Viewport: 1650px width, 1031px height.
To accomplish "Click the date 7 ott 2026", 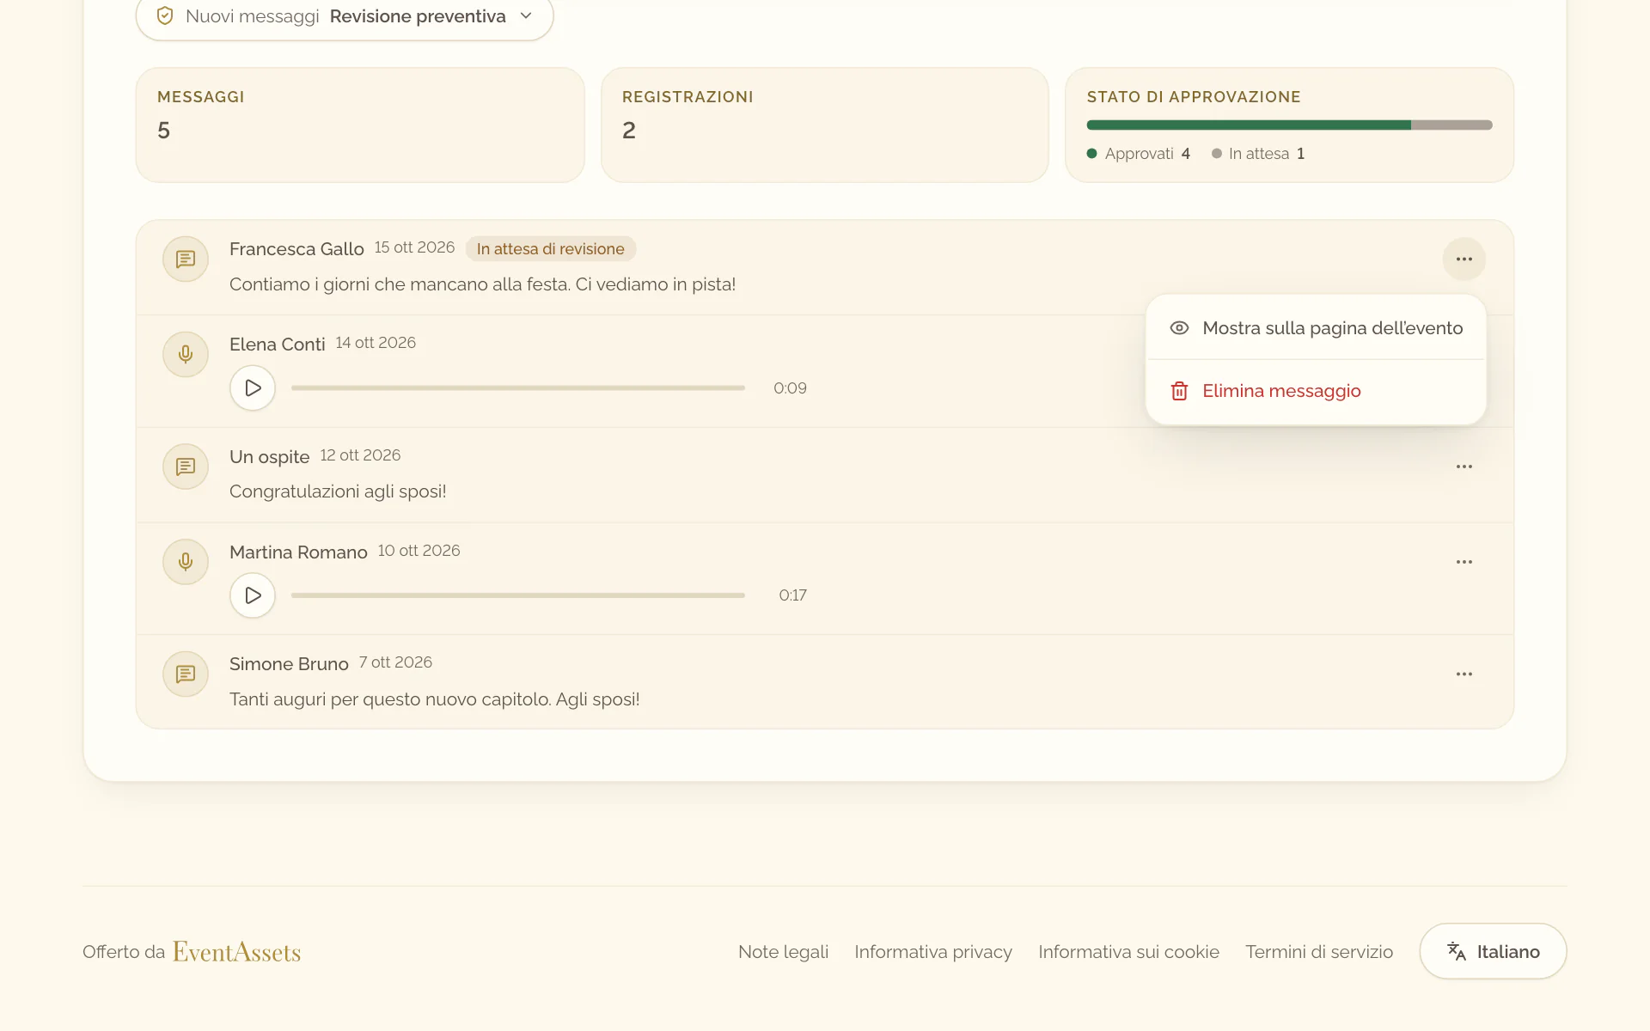I will coord(395,662).
